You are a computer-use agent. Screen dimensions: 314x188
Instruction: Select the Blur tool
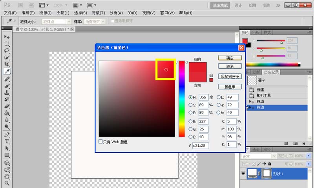(x=7, y=120)
